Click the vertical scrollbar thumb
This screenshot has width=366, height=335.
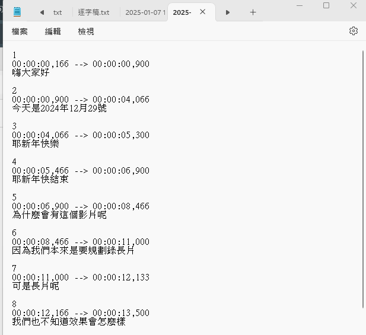tap(362, 178)
